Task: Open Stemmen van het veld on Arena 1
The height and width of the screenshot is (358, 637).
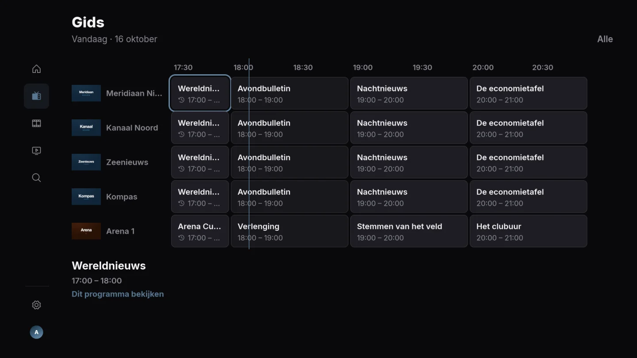Action: pos(409,231)
